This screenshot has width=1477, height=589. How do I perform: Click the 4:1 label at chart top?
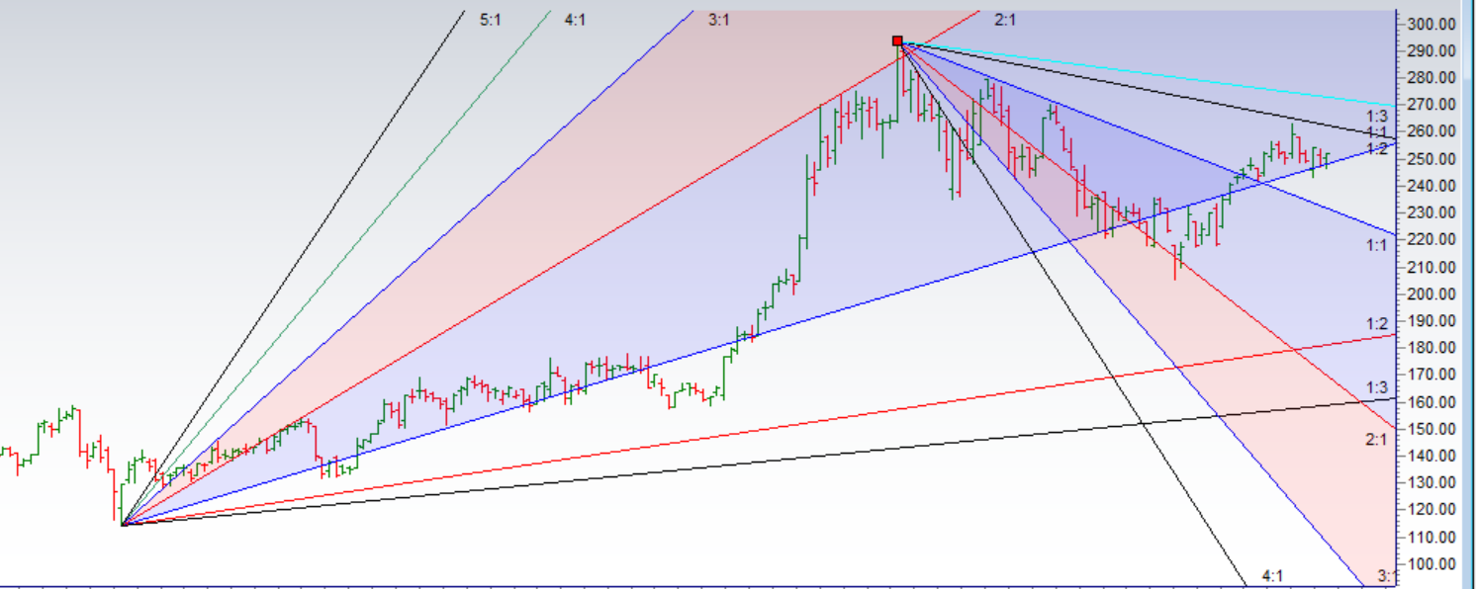575,19
